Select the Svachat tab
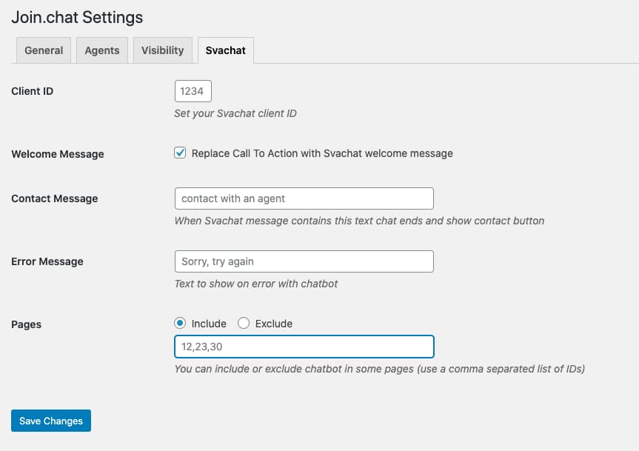 226,50
